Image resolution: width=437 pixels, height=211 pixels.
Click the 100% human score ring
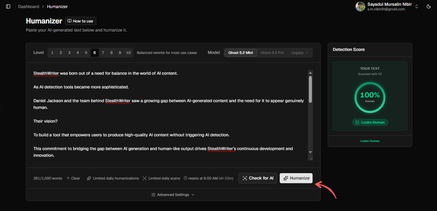[x=370, y=97]
